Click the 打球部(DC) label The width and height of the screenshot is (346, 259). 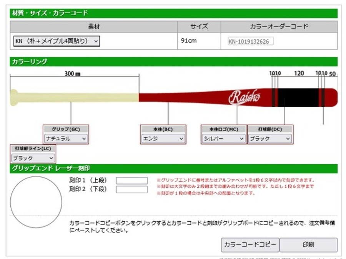tap(270, 129)
